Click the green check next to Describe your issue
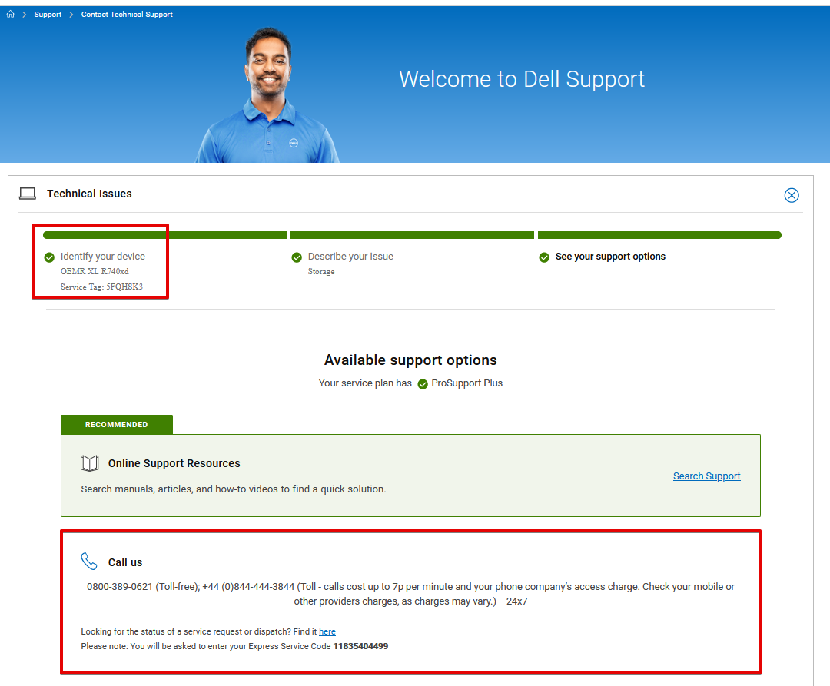830x686 pixels. pos(297,257)
